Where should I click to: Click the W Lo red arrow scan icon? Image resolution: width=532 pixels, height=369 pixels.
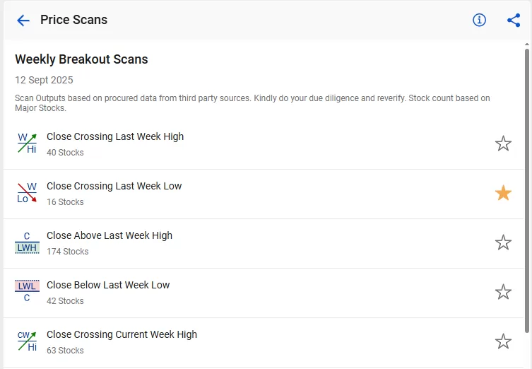[x=27, y=193]
